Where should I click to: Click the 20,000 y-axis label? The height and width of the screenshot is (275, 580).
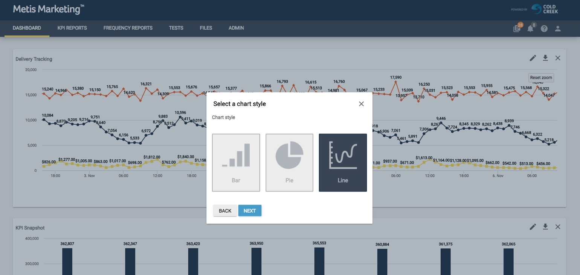tap(31, 70)
